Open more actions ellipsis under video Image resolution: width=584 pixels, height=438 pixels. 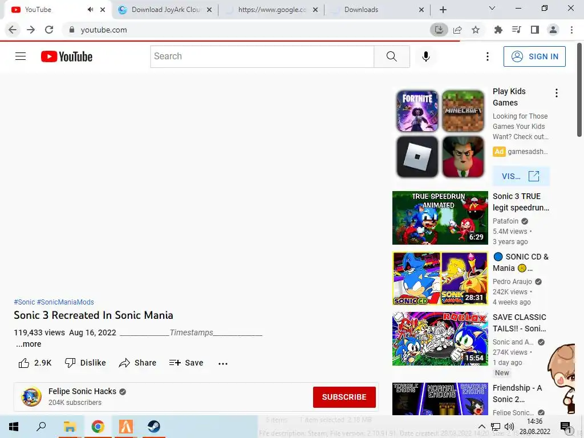point(223,363)
